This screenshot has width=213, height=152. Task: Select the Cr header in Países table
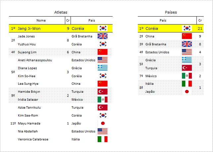click(200, 21)
